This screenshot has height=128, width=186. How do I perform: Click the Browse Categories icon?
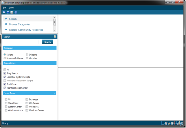click(x=6, y=24)
